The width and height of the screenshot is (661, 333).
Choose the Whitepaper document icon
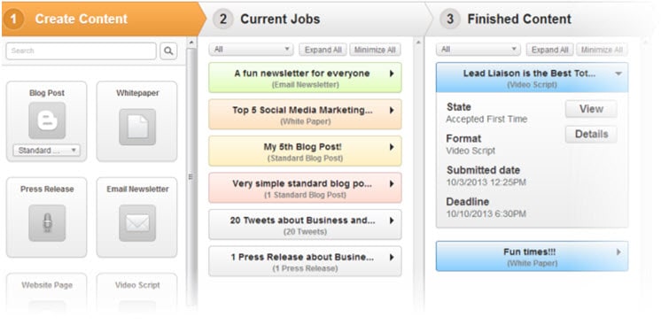(137, 127)
